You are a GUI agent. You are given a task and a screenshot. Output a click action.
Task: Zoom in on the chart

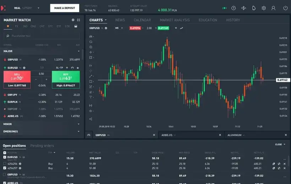click(91, 47)
